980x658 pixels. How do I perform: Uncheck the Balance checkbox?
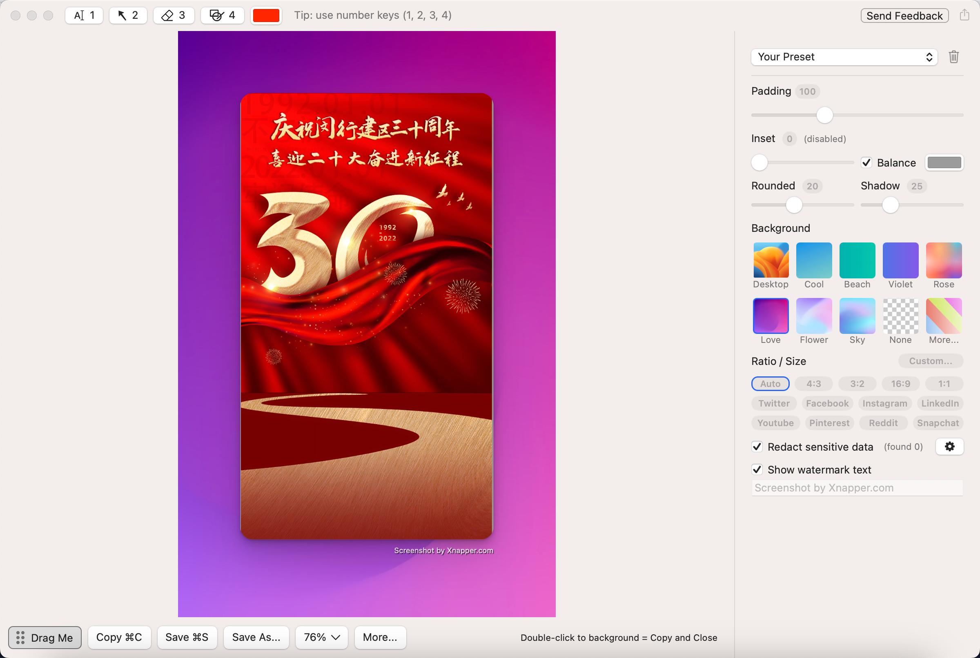(866, 162)
